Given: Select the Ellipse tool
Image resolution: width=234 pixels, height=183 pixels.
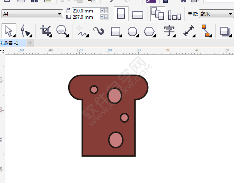Looking at the screenshot, I should [x=132, y=31].
